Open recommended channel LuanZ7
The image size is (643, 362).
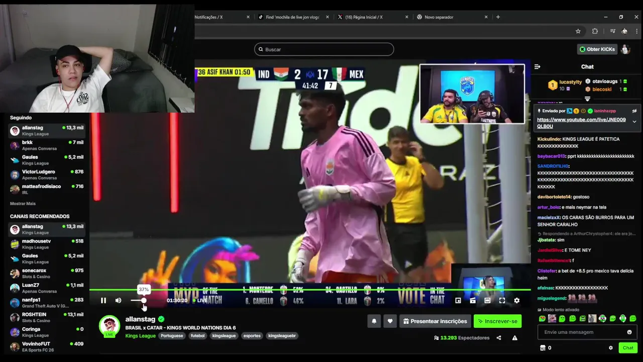click(47, 288)
